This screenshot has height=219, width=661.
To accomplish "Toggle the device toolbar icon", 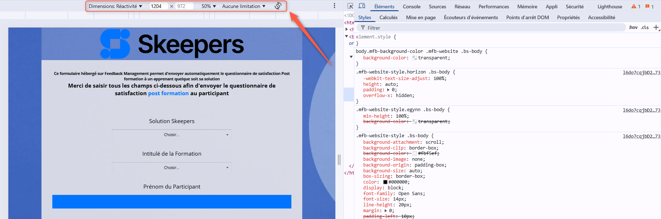I will tap(361, 6).
